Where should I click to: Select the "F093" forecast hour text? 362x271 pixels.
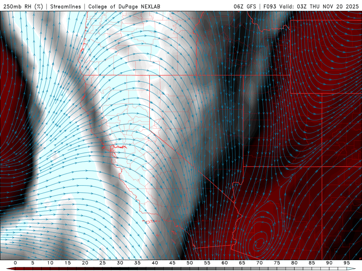click(270, 6)
